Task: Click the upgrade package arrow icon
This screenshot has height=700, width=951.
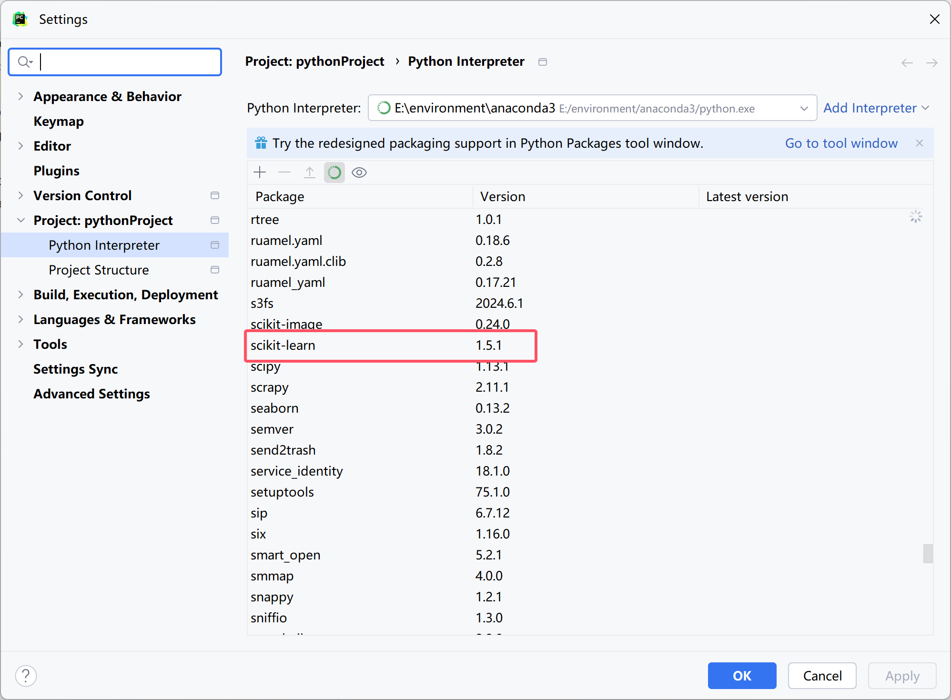Action: [310, 172]
